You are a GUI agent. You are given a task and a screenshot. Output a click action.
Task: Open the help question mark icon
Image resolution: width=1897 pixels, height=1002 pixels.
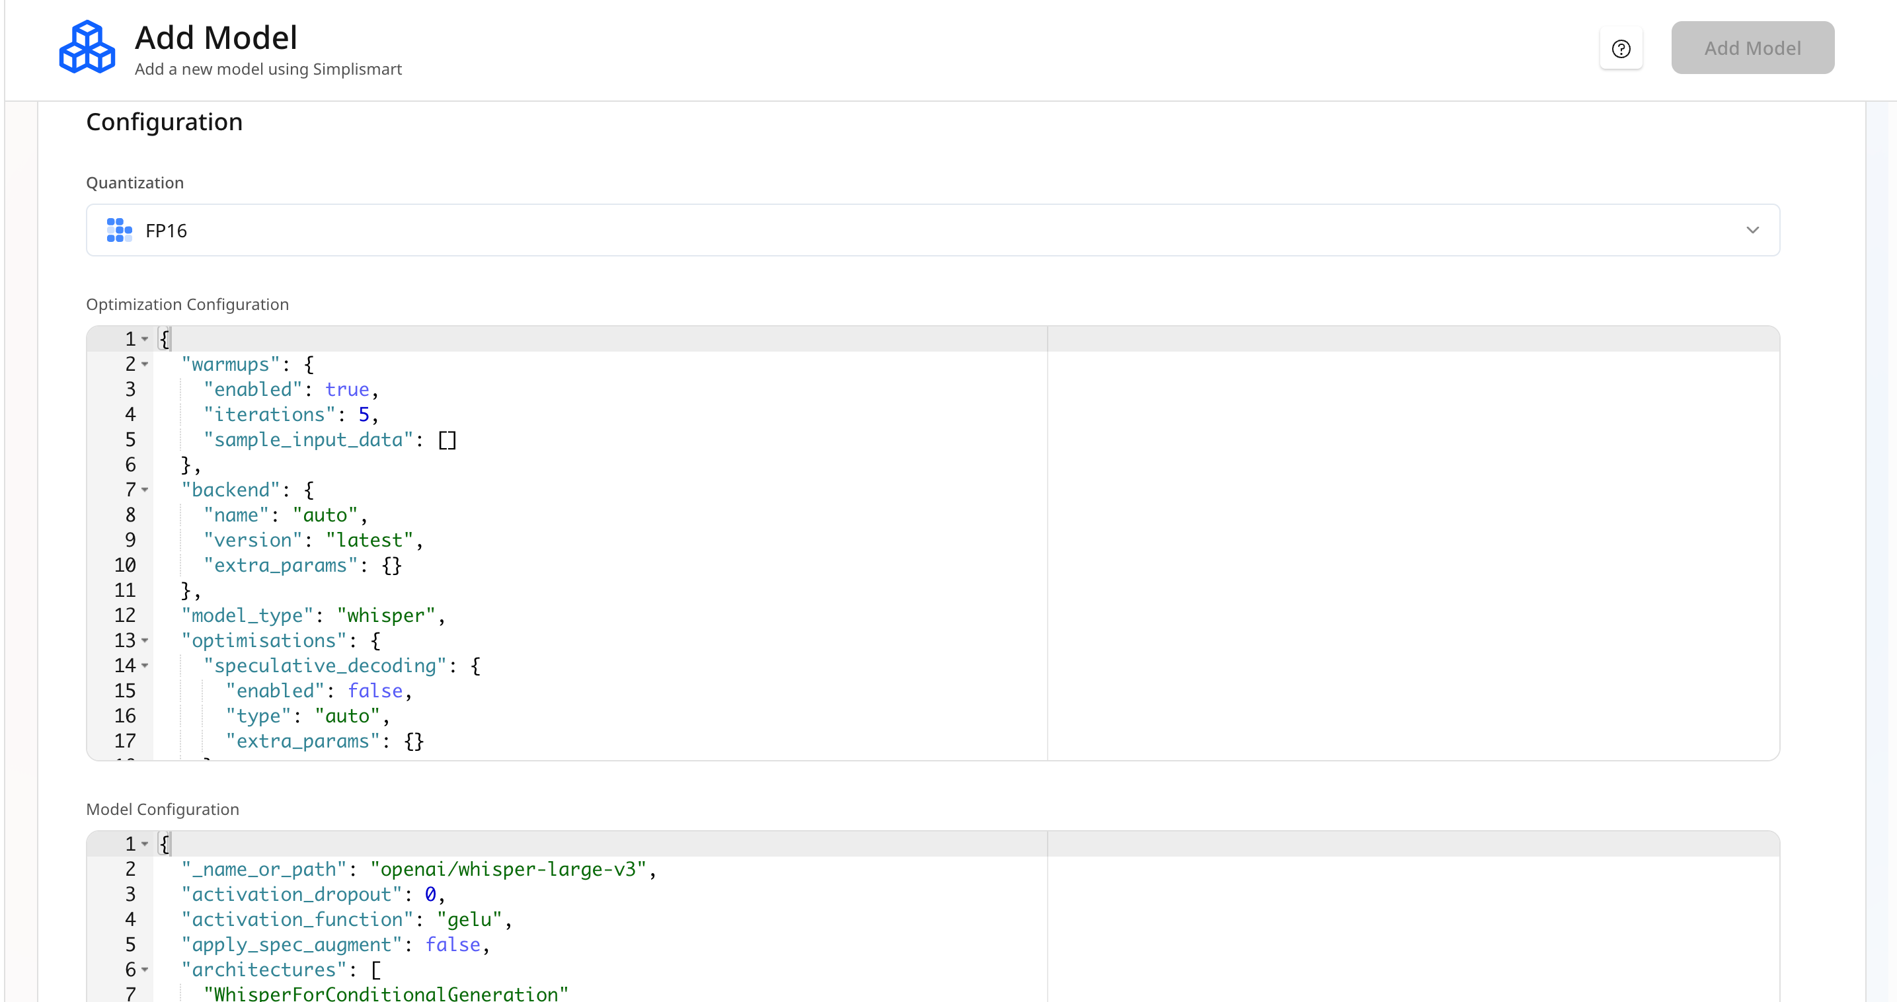click(1621, 49)
